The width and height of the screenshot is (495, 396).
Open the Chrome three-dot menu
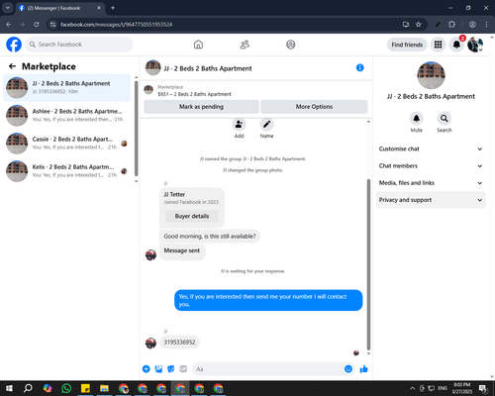[486, 25]
